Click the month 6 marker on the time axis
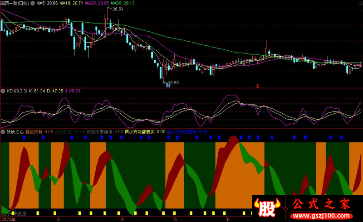Viewport: 363px width, 222px height. [x=228, y=219]
